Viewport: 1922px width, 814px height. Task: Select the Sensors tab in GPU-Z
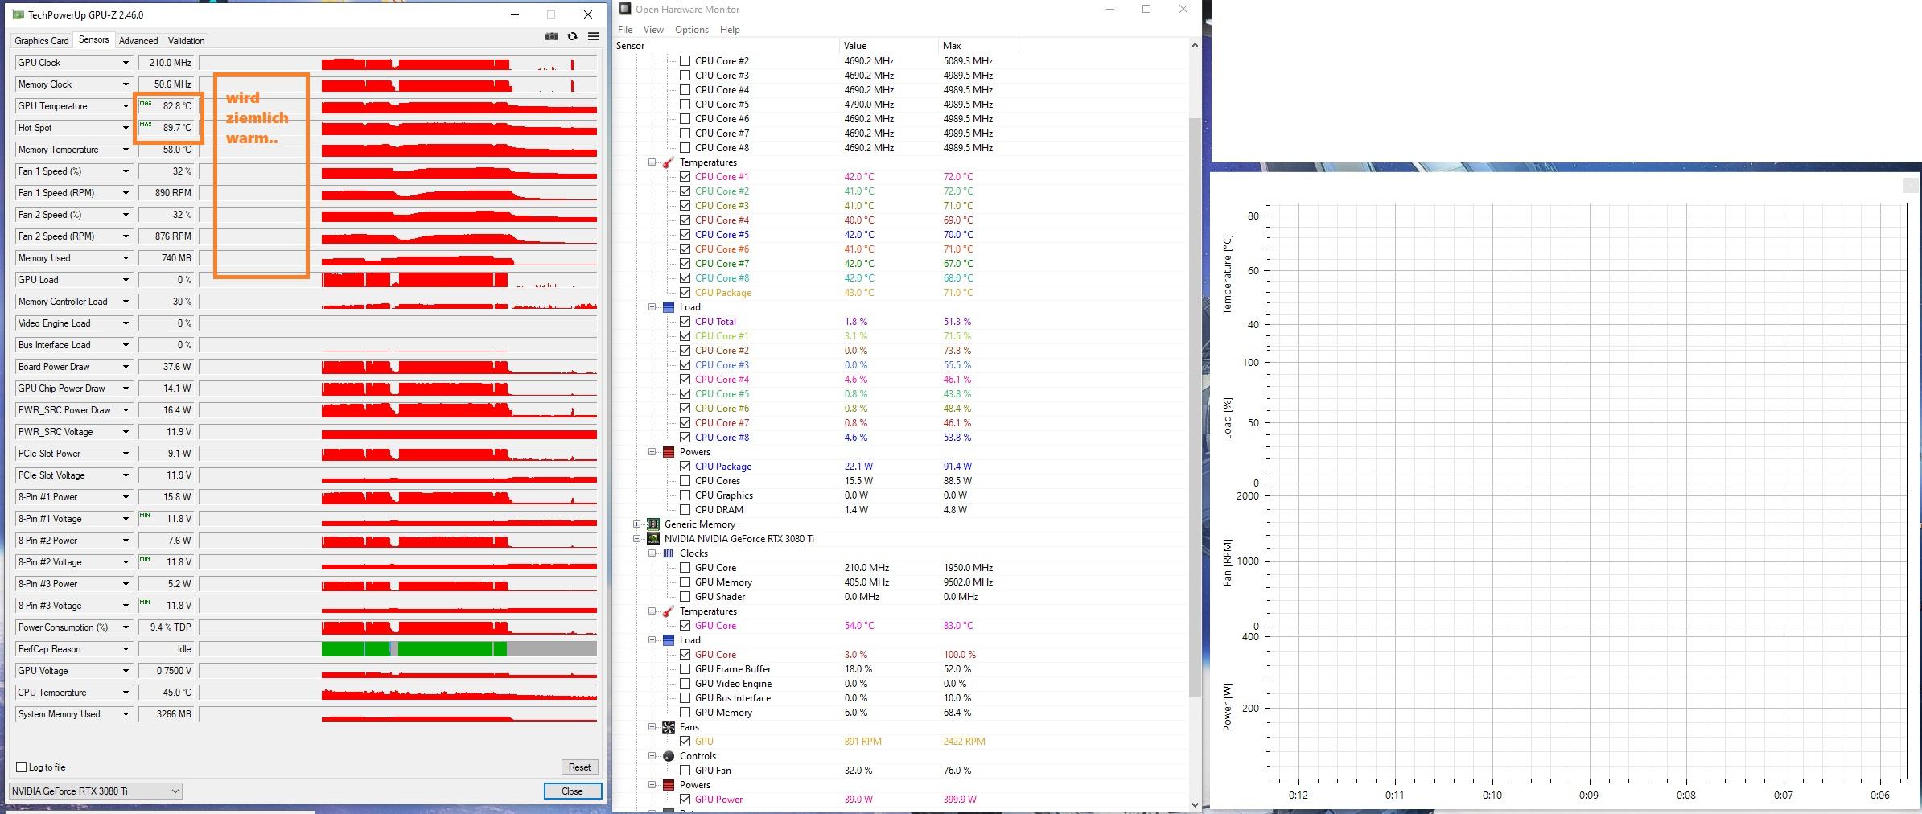(x=93, y=39)
